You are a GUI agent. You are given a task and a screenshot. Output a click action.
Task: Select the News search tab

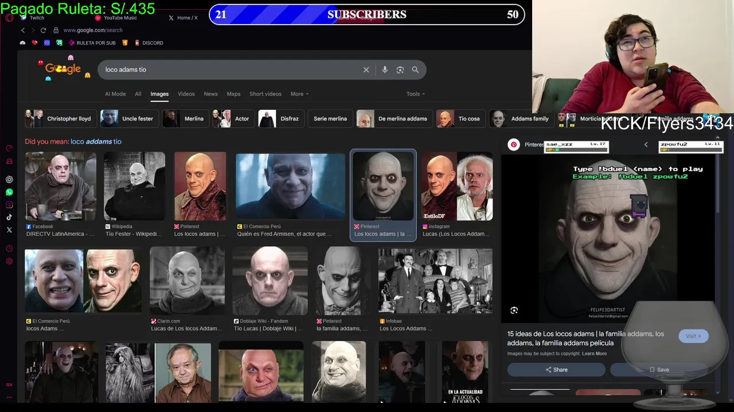(210, 94)
